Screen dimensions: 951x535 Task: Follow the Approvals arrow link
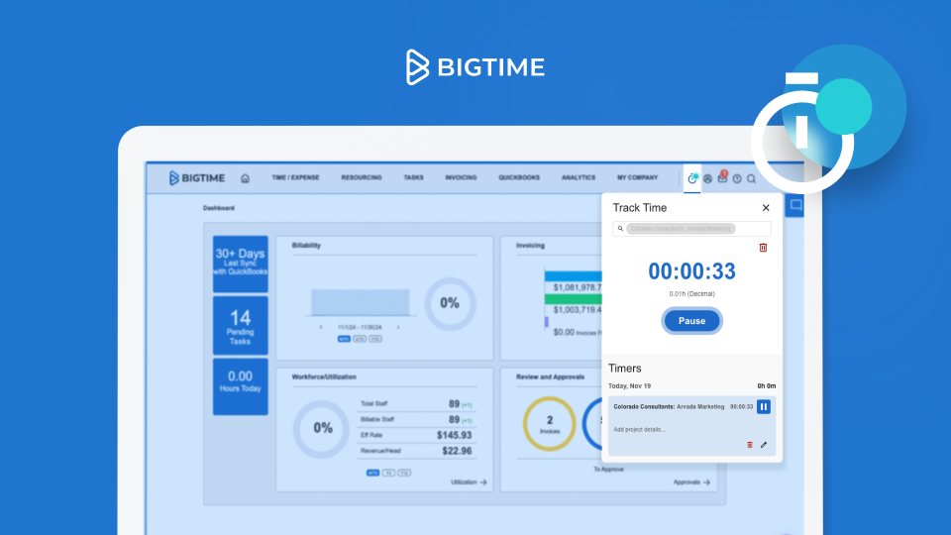coord(691,482)
